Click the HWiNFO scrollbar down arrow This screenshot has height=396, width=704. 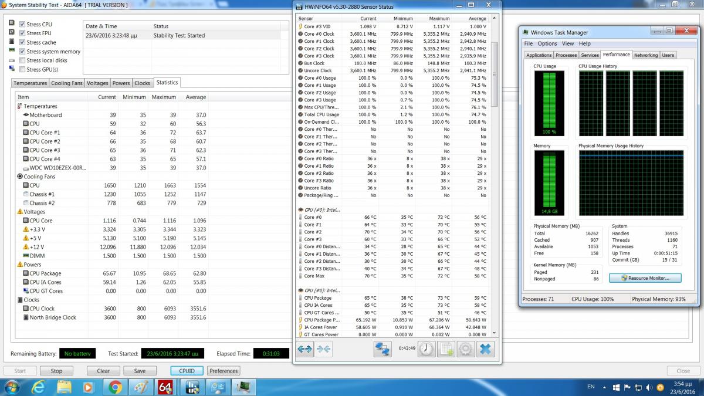495,333
